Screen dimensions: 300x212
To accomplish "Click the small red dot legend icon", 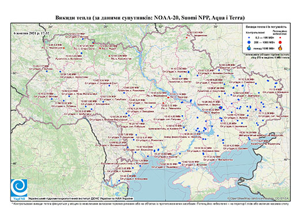I will click(x=280, y=38).
